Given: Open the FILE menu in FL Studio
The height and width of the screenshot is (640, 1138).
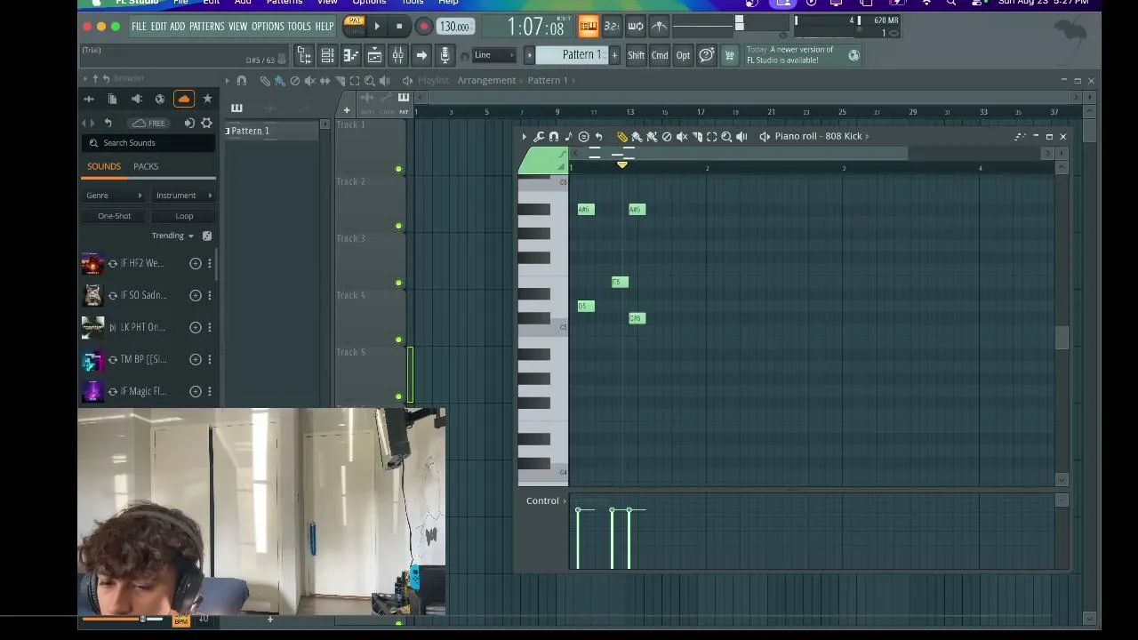Looking at the screenshot, I should point(139,27).
